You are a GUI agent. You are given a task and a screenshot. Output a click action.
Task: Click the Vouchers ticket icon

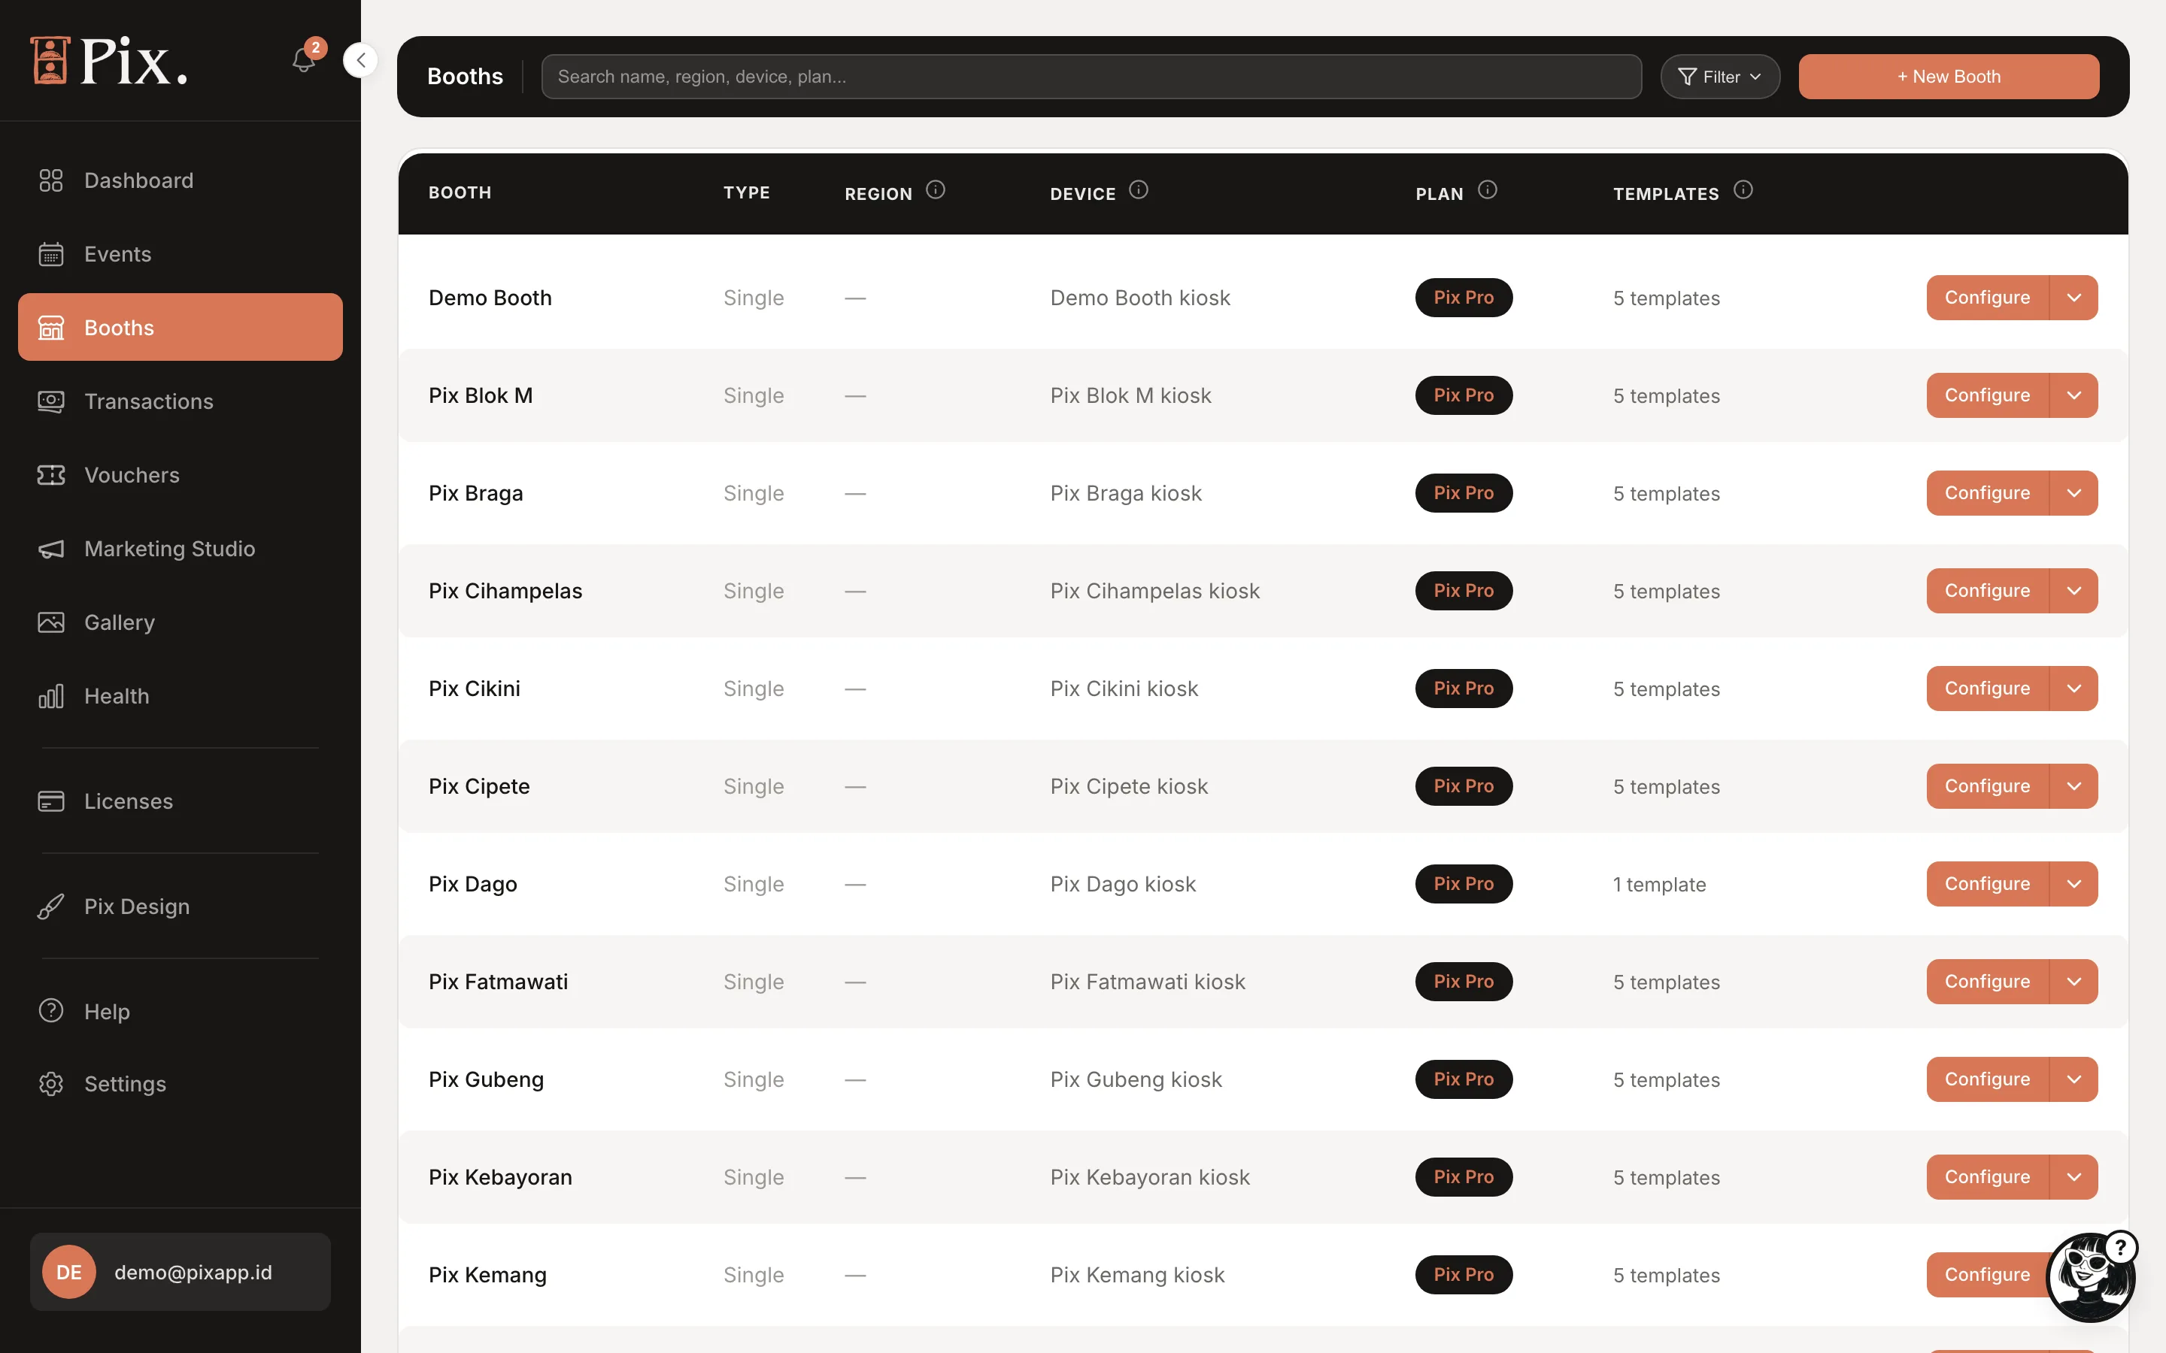tap(51, 475)
